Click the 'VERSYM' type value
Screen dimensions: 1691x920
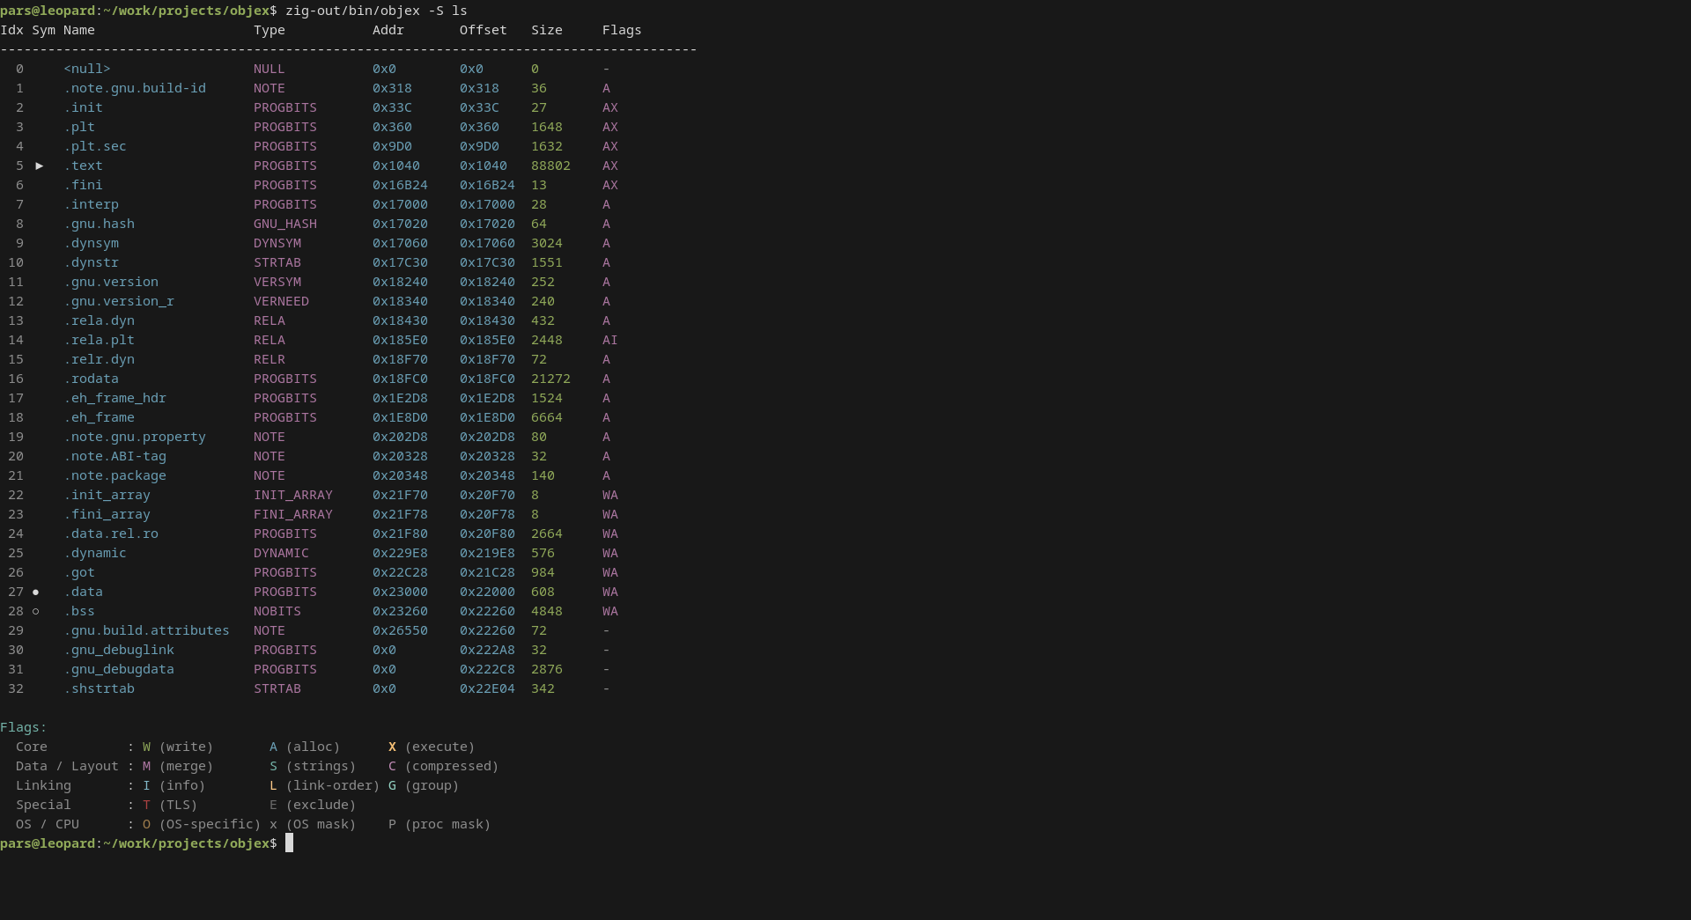click(277, 282)
